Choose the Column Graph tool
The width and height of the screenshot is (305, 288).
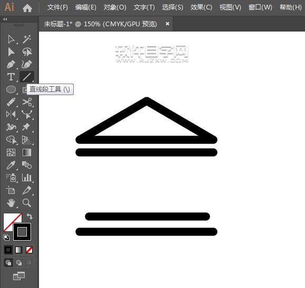pos(27,178)
